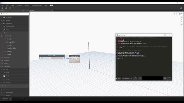Click Convert to Python 3 migration icon
Image resolution: width=184 pixels, height=103 pixels.
click(x=135, y=78)
